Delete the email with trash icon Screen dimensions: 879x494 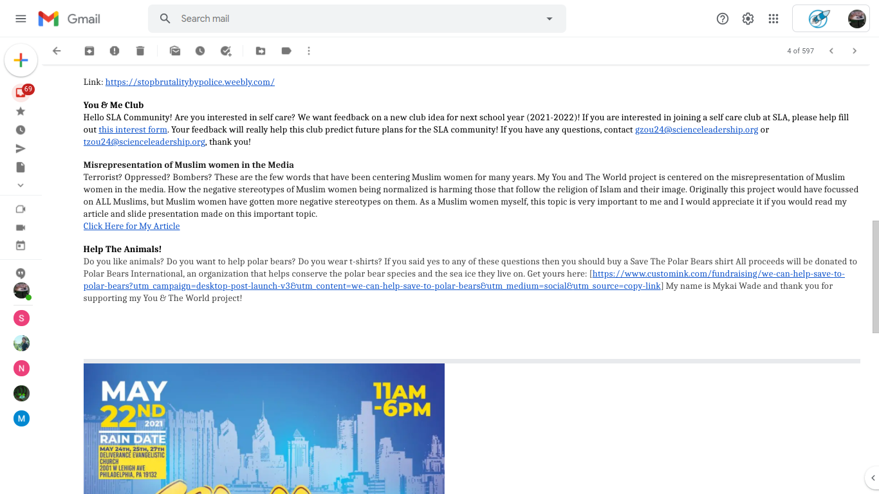[140, 51]
